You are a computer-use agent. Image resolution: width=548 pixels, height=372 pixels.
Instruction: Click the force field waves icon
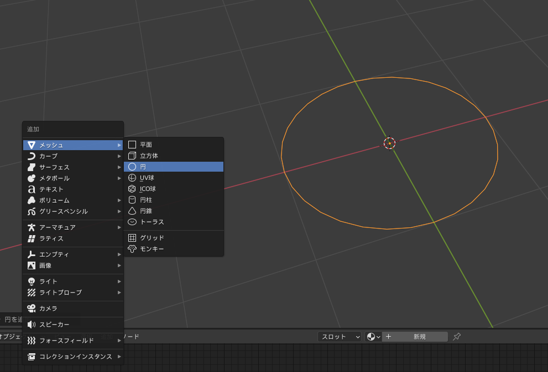coord(32,341)
